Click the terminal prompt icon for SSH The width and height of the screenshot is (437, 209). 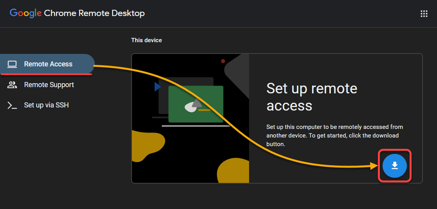click(x=12, y=105)
